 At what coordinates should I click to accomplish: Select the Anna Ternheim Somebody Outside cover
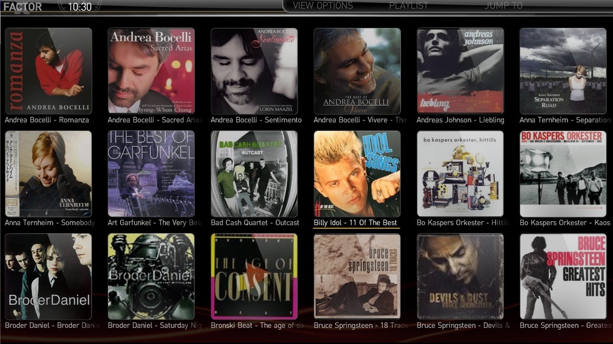[48, 173]
